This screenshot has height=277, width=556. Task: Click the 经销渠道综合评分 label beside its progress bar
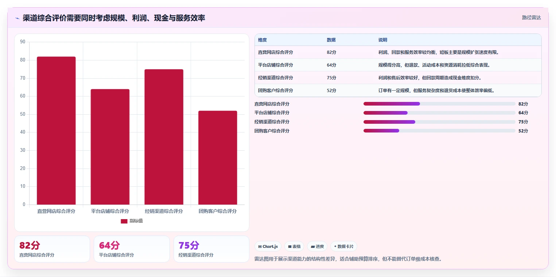272,122
